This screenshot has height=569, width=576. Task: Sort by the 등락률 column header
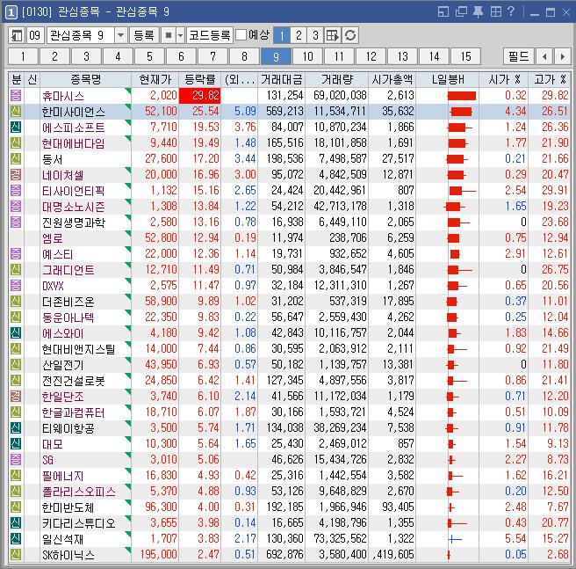(200, 79)
